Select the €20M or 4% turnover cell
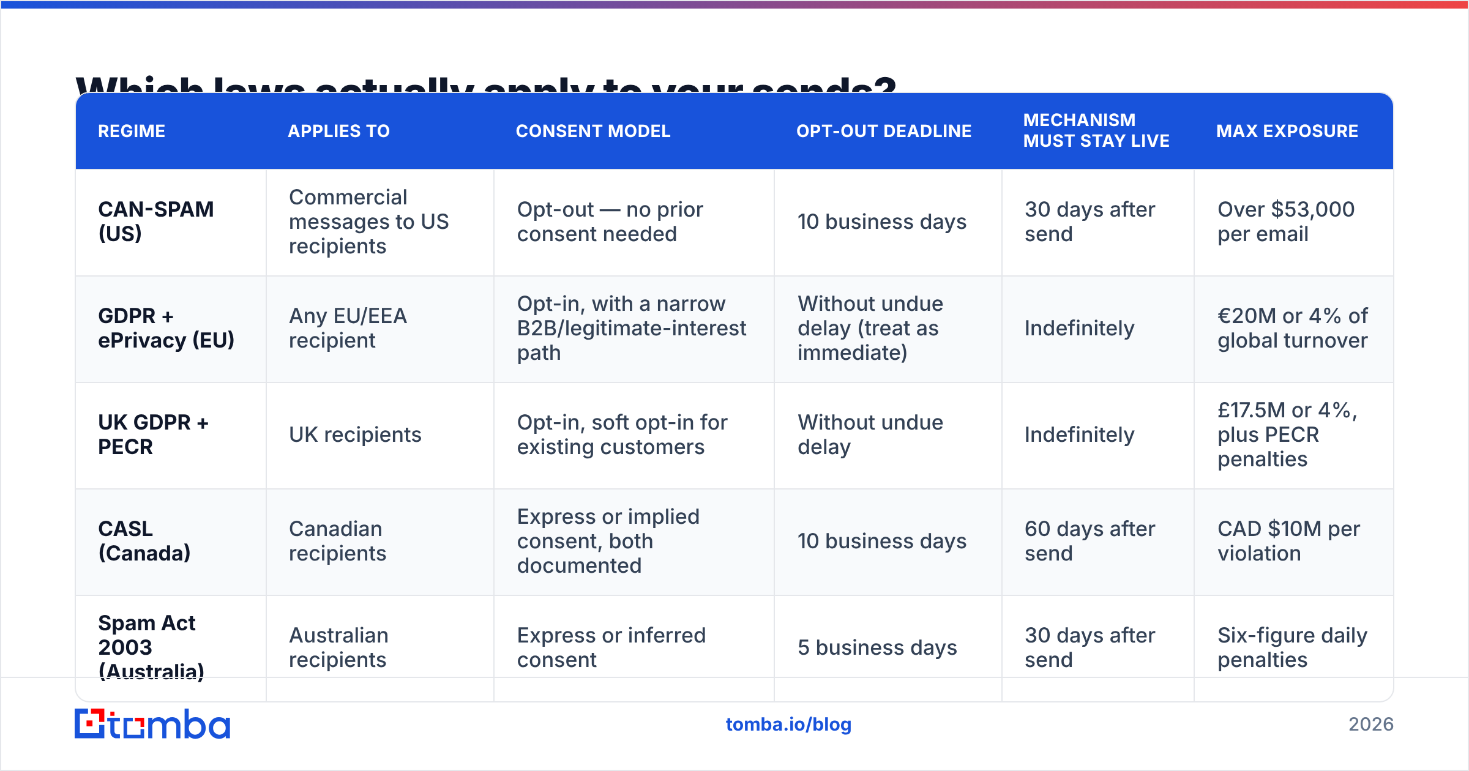The image size is (1469, 771). pos(1293,328)
